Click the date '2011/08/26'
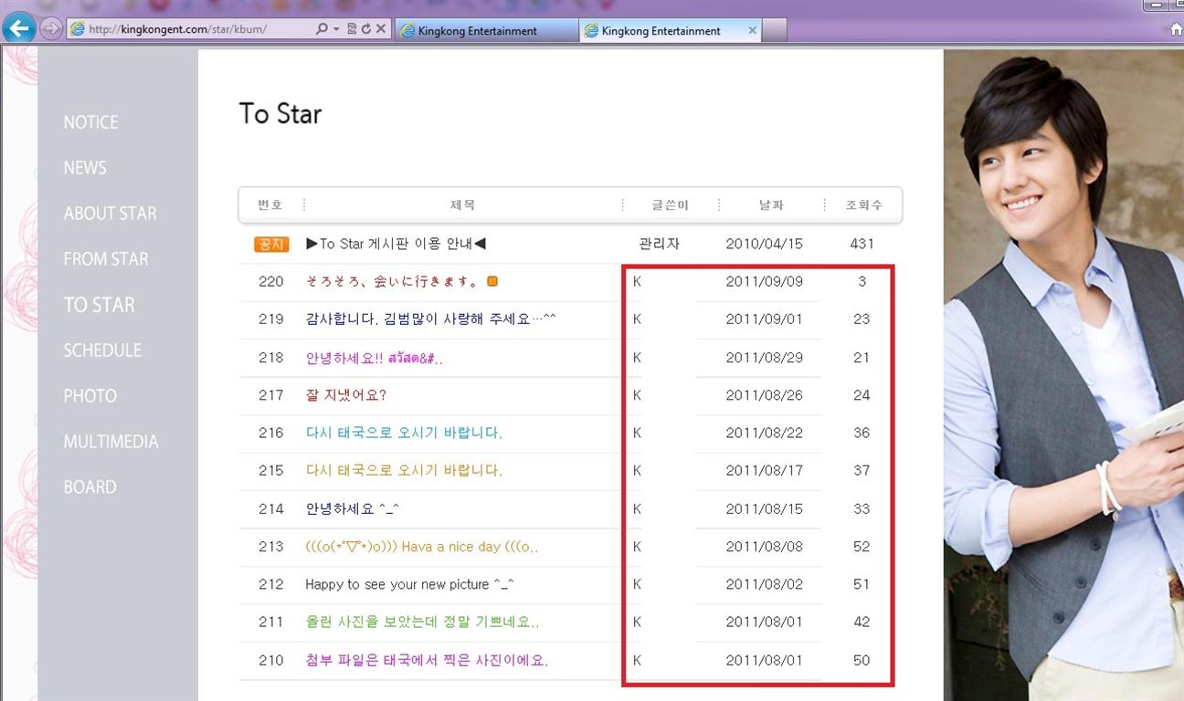This screenshot has height=701, width=1184. click(765, 395)
